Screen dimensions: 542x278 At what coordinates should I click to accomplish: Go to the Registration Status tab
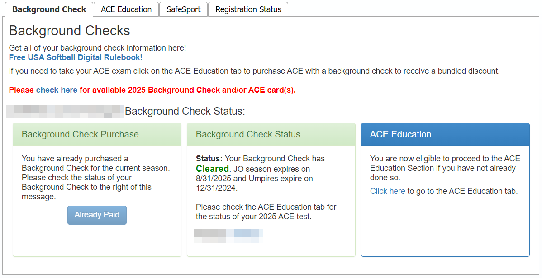point(248,9)
